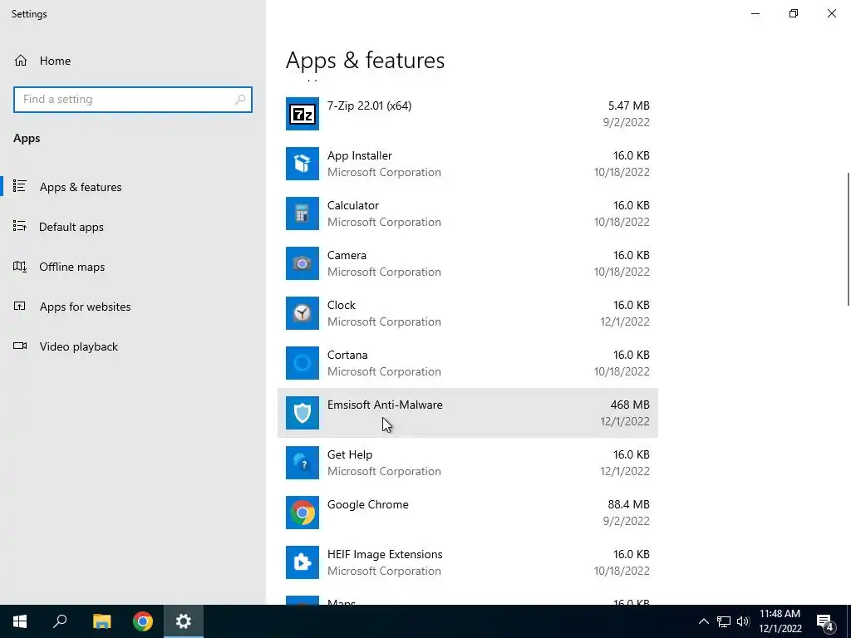Click the HEIF Image Extensions icon
851x638 pixels.
pos(303,563)
